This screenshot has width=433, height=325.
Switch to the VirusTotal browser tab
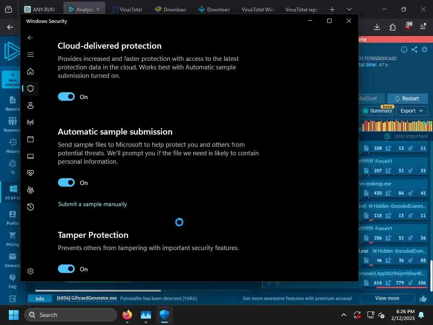(127, 9)
